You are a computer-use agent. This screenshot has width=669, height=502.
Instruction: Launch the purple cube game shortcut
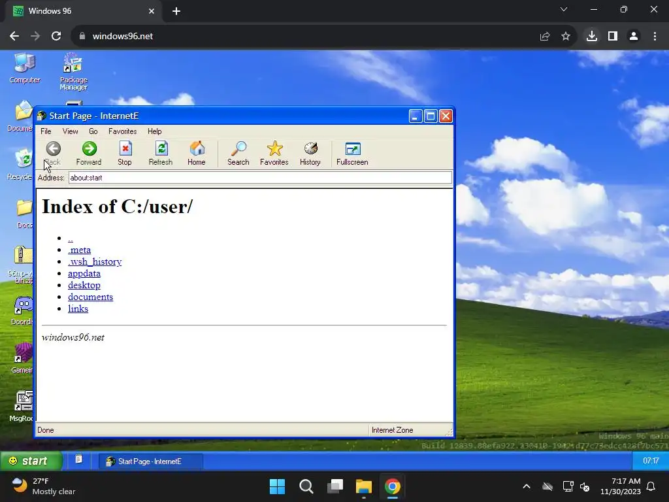pos(22,359)
